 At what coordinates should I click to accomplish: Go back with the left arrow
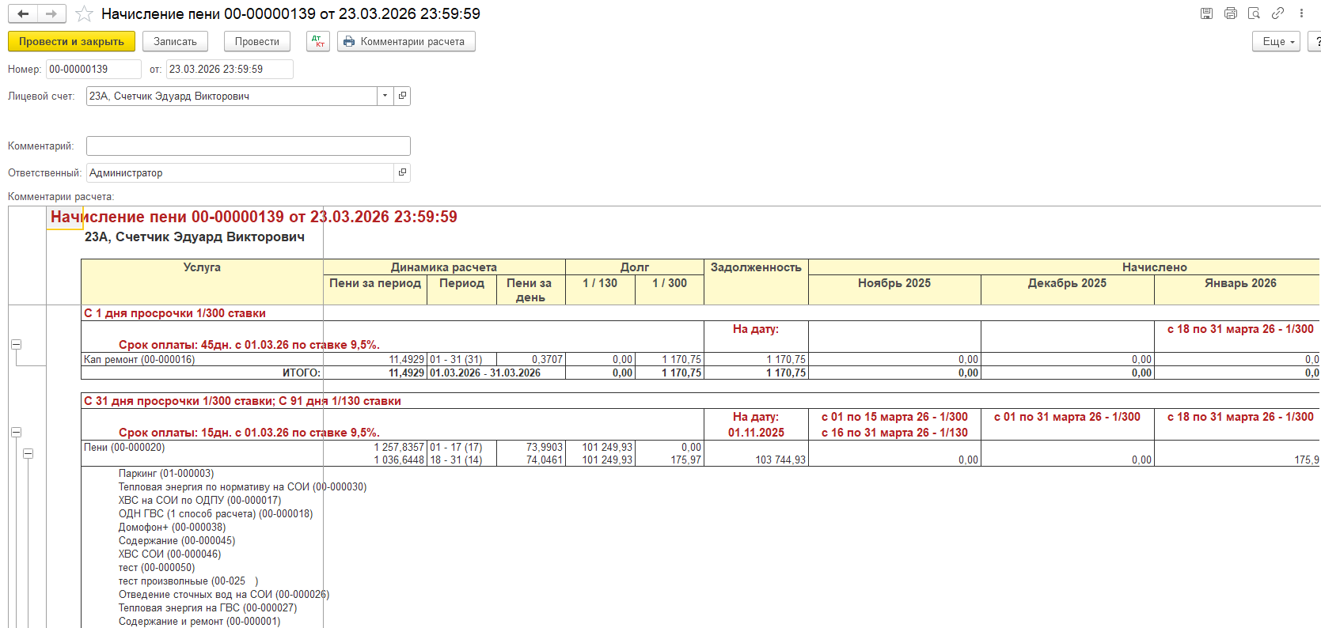(23, 14)
